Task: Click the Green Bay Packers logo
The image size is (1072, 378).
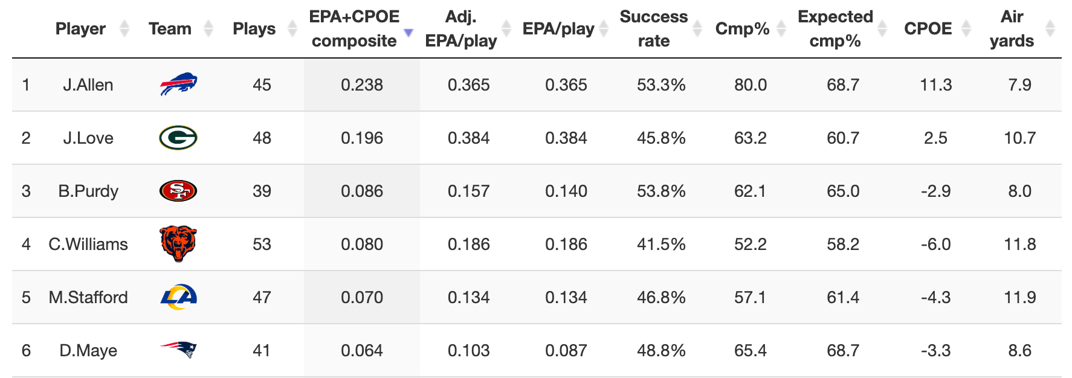Action: [178, 138]
